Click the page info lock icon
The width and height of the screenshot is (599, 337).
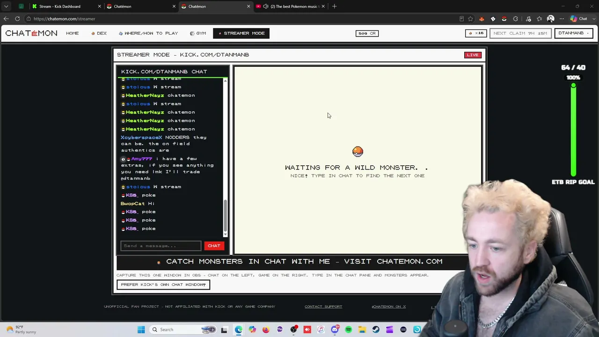[29, 19]
